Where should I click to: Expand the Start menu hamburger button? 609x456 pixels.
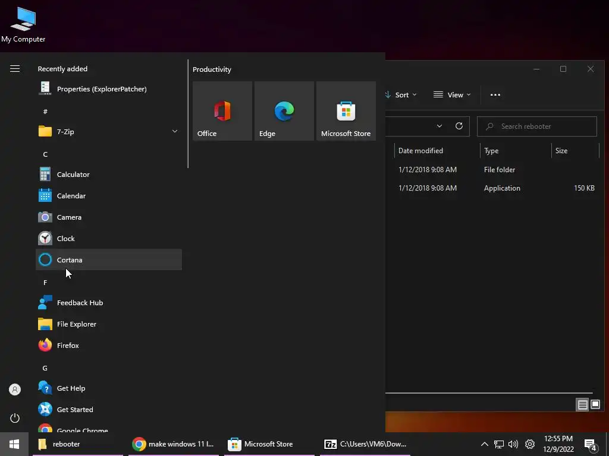point(15,69)
